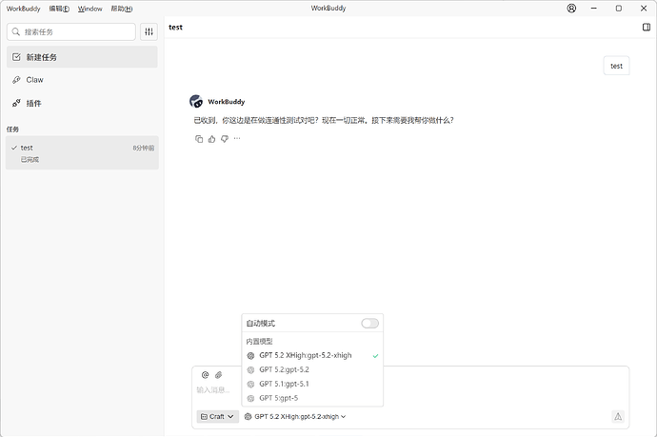Click the 内置模型 section label
This screenshot has height=437, width=657.
(259, 342)
